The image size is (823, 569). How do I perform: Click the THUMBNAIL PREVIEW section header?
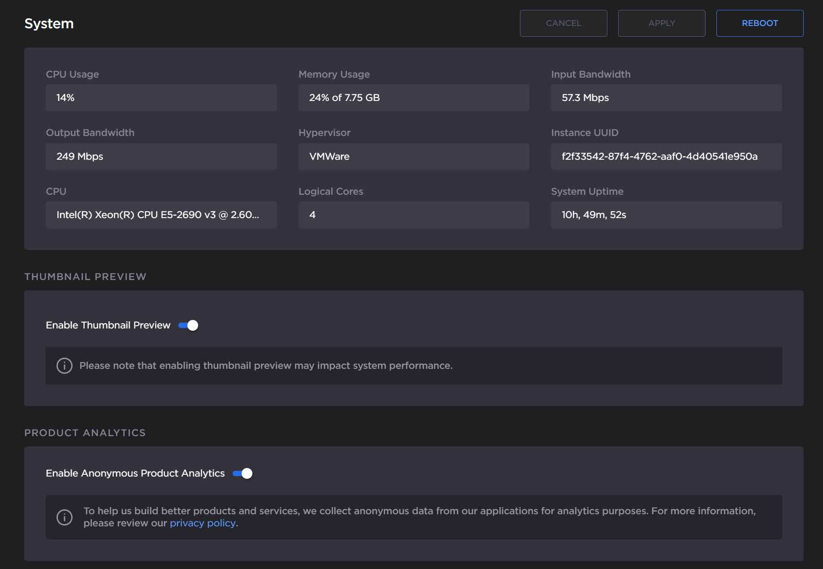tap(85, 276)
